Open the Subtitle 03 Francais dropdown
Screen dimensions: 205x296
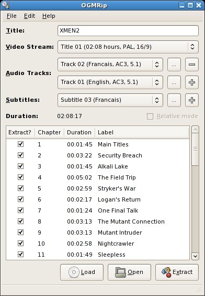[110, 100]
